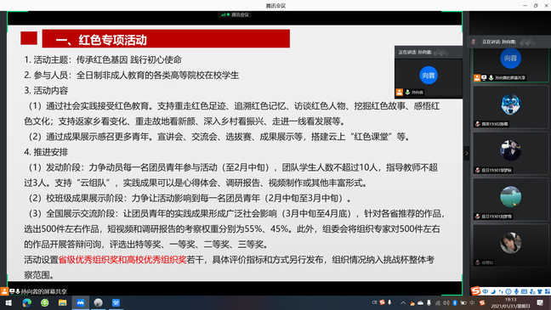The image size is (551, 310).
Task: Open the volume control in system tray
Action: pos(446,302)
